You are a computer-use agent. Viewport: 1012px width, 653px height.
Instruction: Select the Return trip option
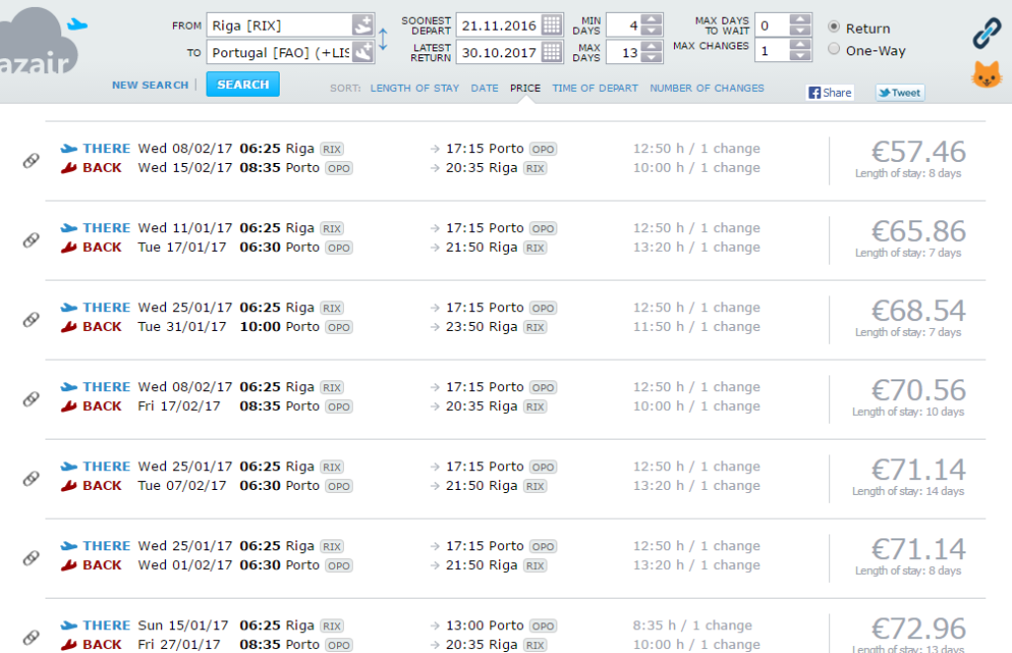pos(834,28)
